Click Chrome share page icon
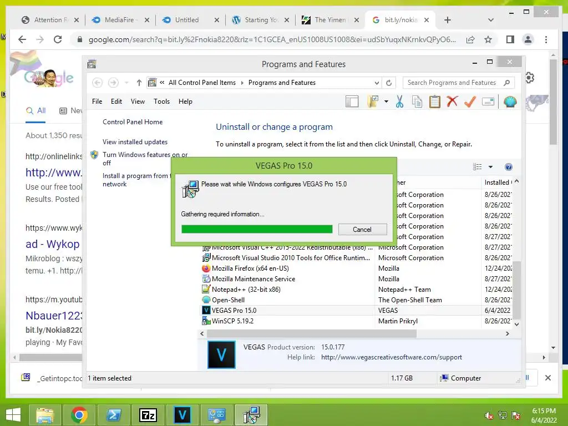568x426 pixels. 470,39
